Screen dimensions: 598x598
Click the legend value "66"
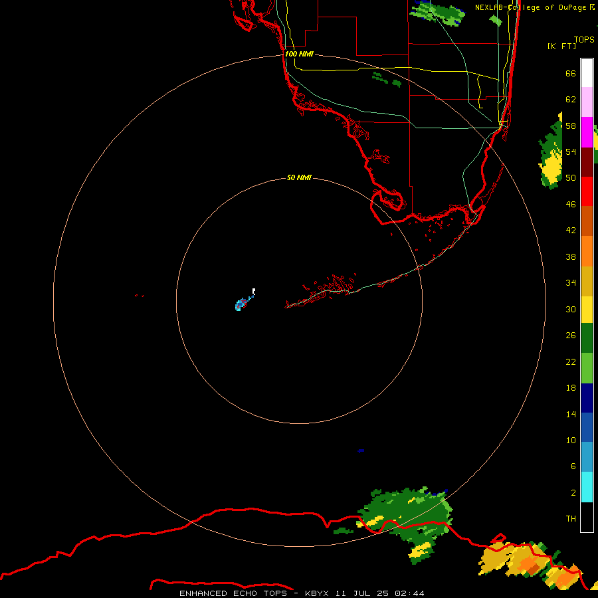coord(571,73)
